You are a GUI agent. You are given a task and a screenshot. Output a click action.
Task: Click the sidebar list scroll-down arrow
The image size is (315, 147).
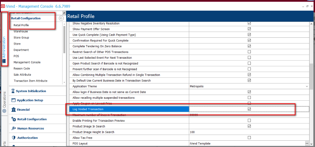(64, 82)
